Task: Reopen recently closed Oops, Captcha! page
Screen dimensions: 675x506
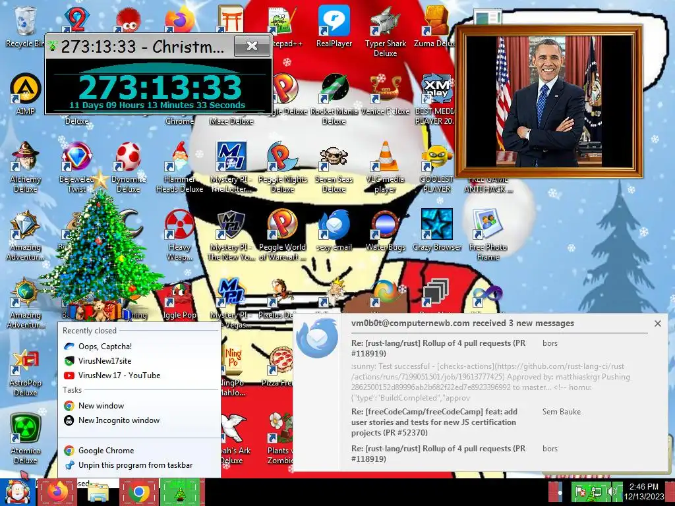Action: [139, 347]
